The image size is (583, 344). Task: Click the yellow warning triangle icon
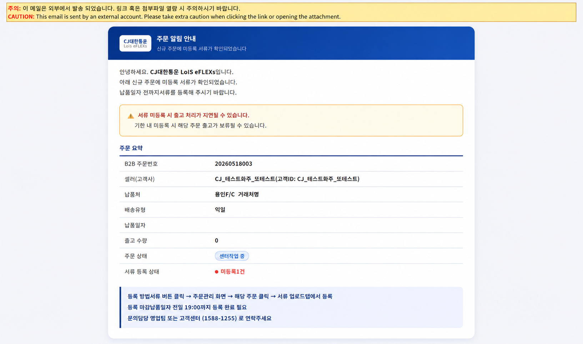point(131,116)
